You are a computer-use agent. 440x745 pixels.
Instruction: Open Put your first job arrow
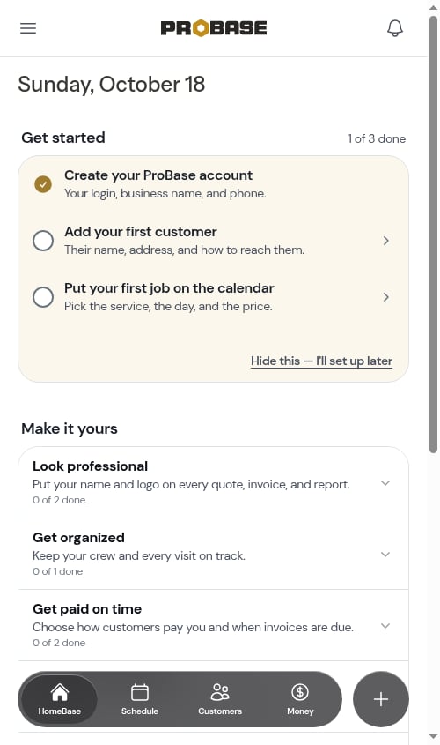(386, 297)
